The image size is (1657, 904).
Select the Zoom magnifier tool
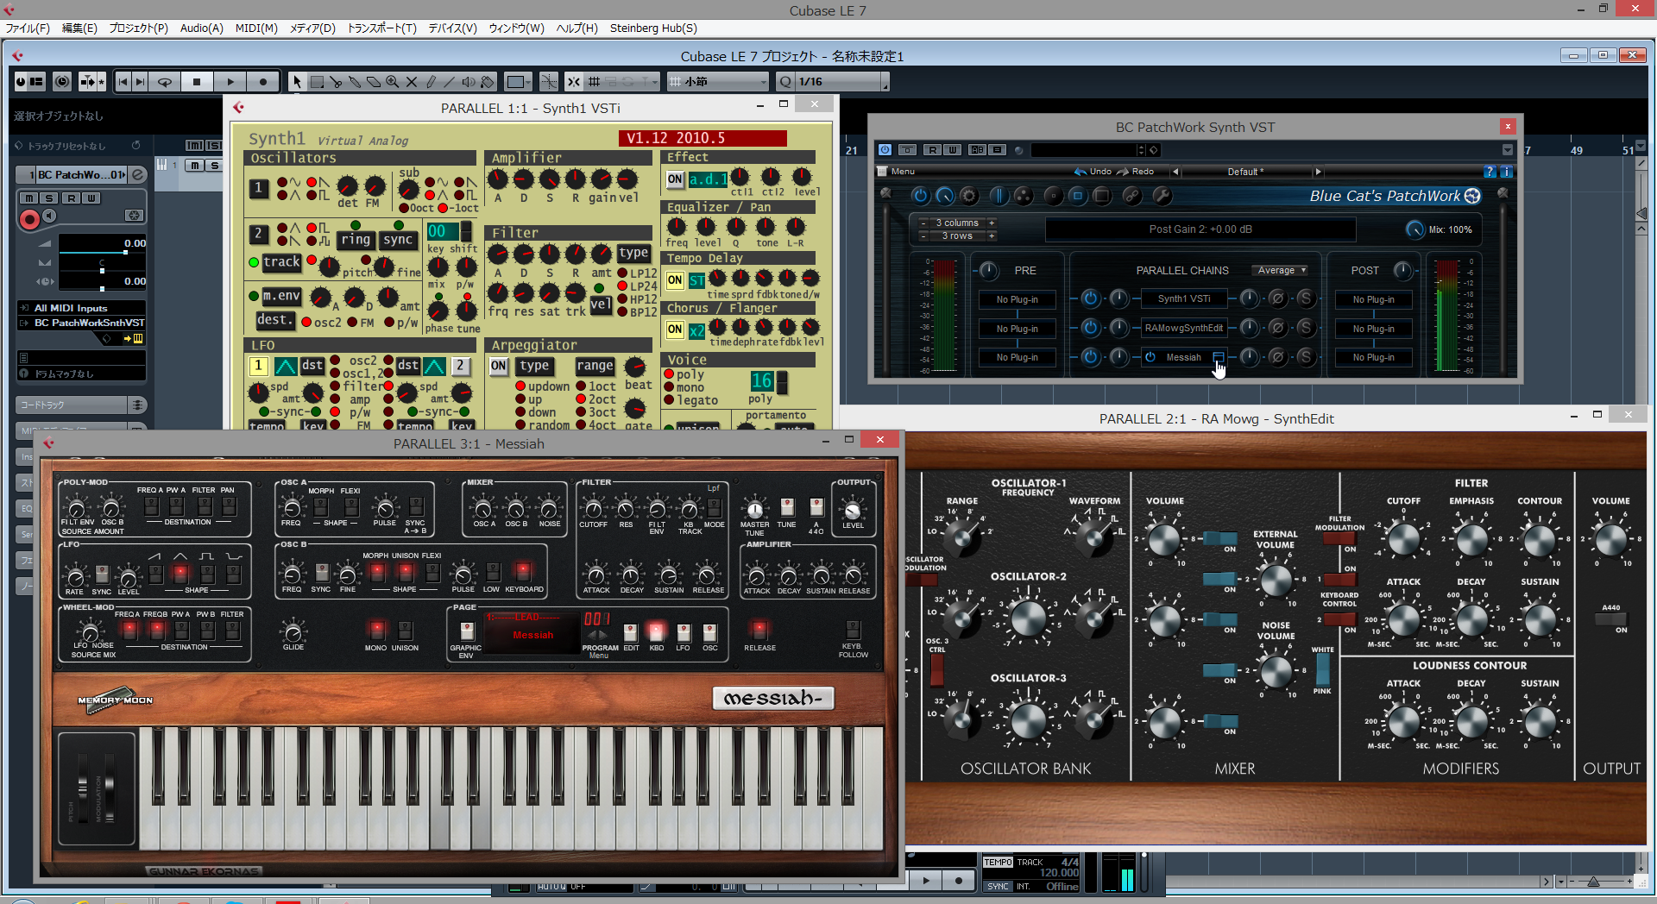click(x=393, y=82)
